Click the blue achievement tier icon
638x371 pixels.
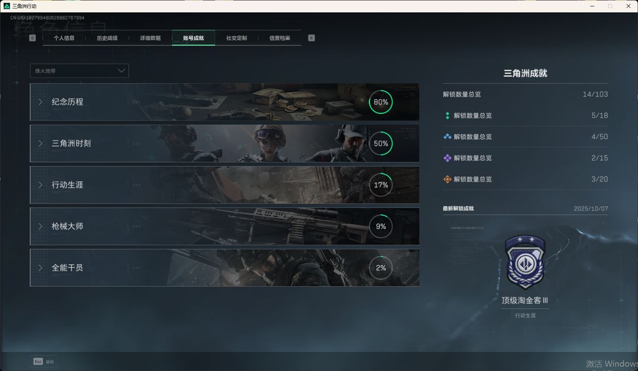coord(447,137)
